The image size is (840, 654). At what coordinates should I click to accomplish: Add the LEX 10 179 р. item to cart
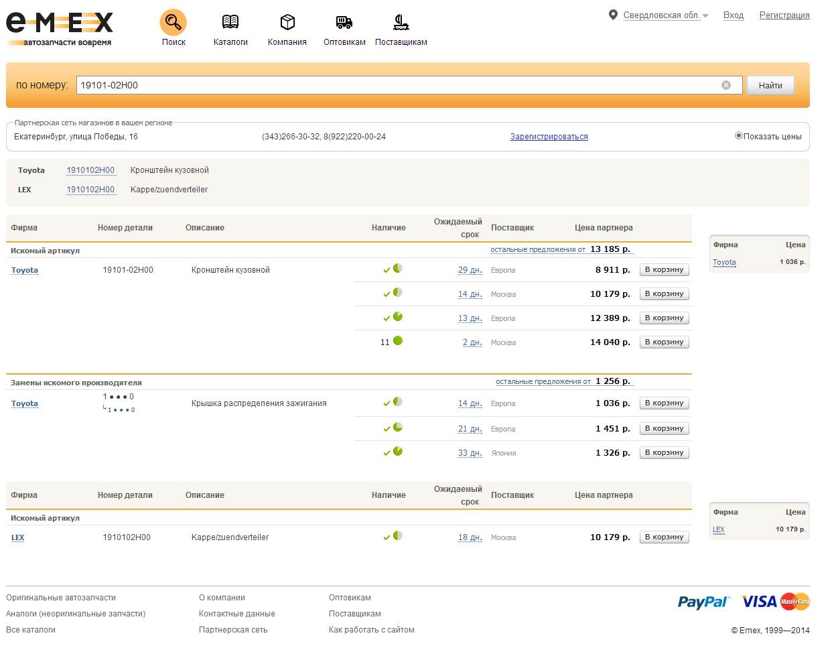click(664, 537)
